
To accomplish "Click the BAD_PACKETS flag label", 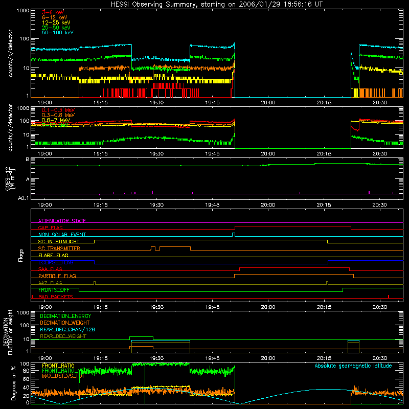I will point(56,297).
